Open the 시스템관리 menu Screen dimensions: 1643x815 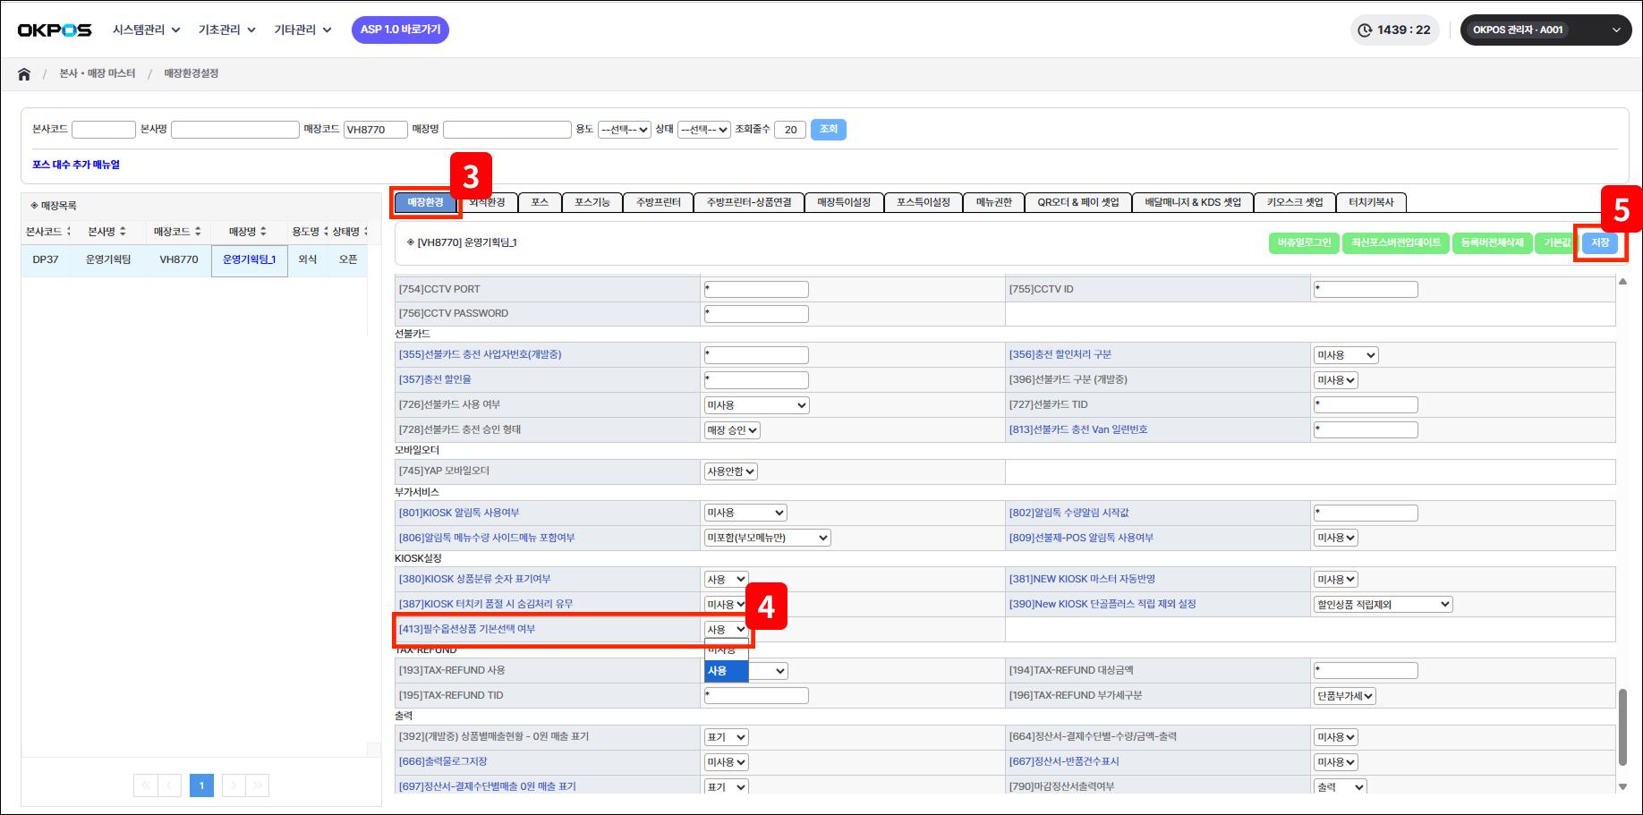pyautogui.click(x=146, y=30)
